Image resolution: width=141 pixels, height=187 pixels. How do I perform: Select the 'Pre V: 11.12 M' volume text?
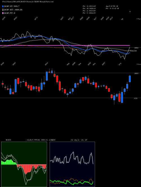[x=112, y=8]
